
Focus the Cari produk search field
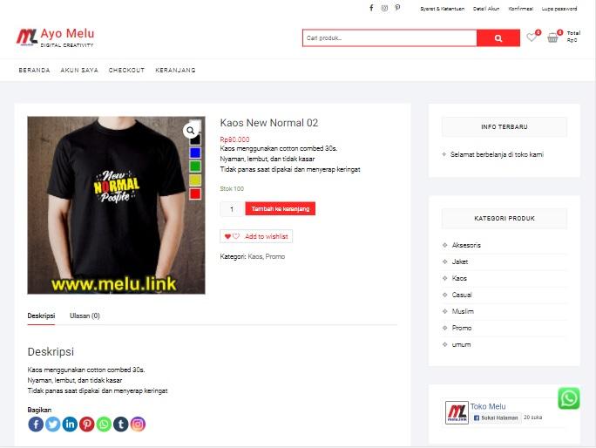click(x=389, y=38)
